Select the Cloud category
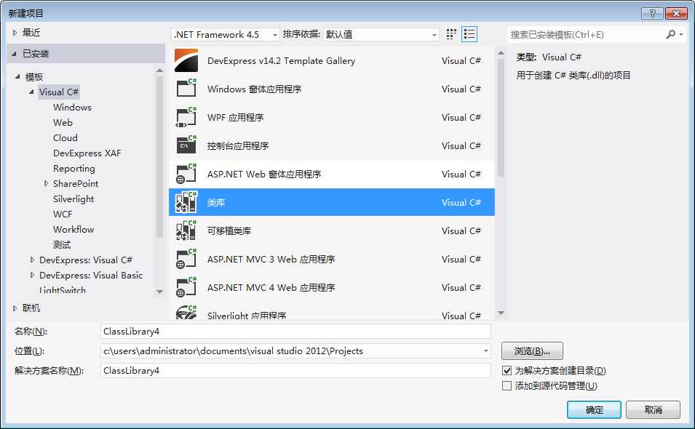The height and width of the screenshot is (429, 695). pyautogui.click(x=65, y=137)
